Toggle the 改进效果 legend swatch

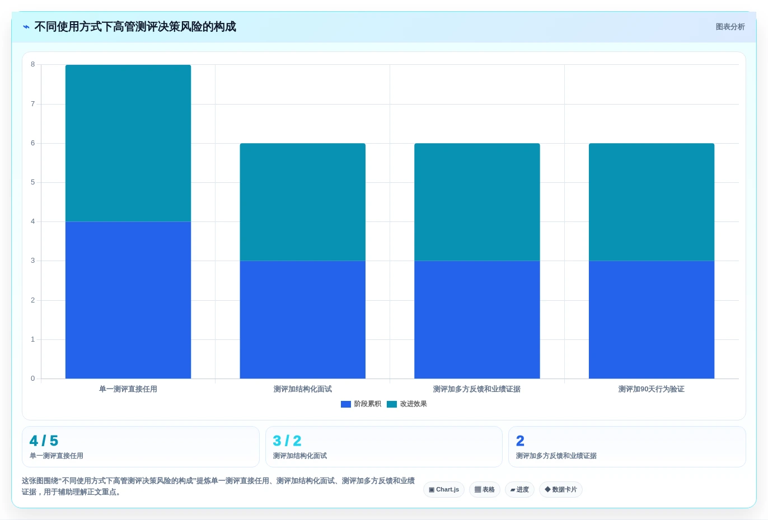tap(392, 404)
